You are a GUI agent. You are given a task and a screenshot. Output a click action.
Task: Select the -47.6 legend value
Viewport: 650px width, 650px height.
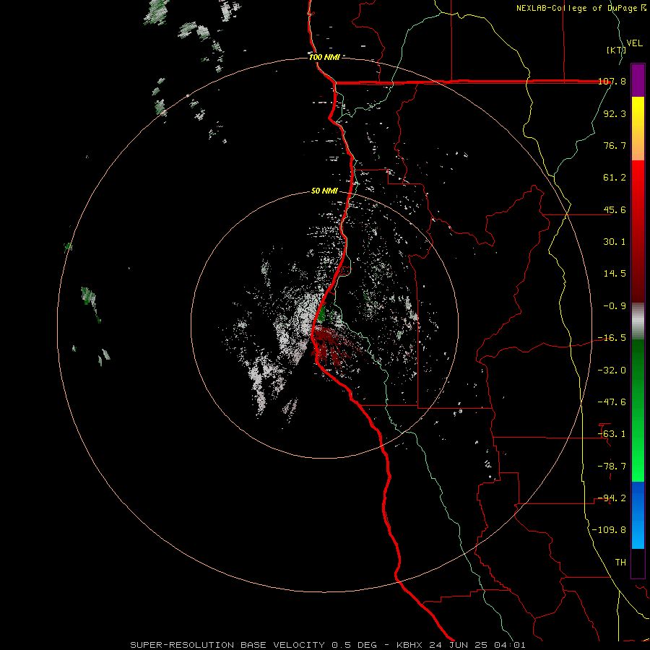[612, 402]
